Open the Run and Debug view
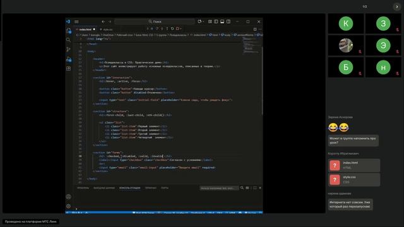Screen dimensions: 404x227 click(69, 59)
